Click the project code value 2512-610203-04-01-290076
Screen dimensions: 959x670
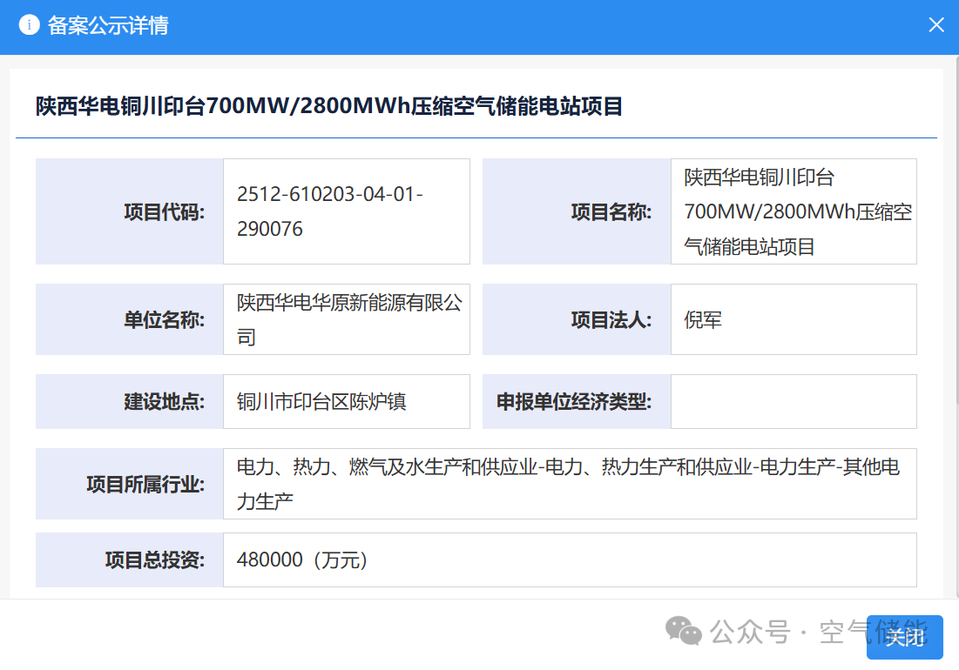click(330, 211)
